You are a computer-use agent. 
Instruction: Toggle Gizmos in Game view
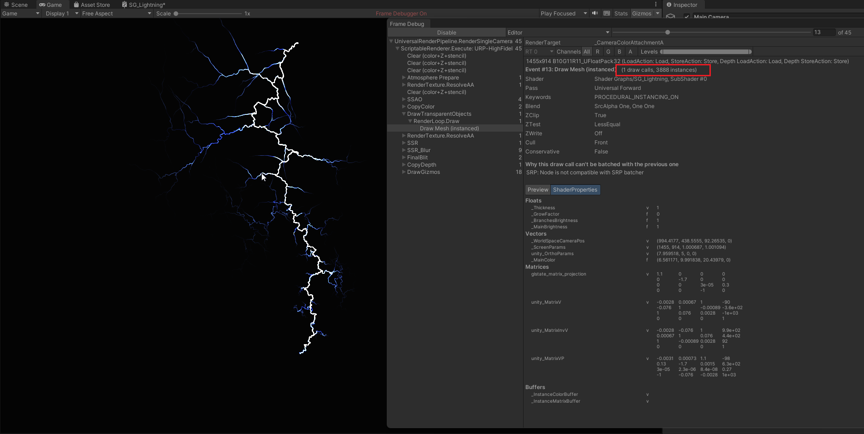(641, 13)
